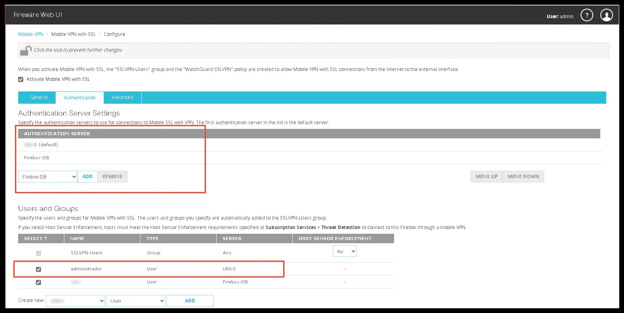
Task: Toggle Activate Mobile VPN with SSL checkbox
Action: click(x=21, y=79)
